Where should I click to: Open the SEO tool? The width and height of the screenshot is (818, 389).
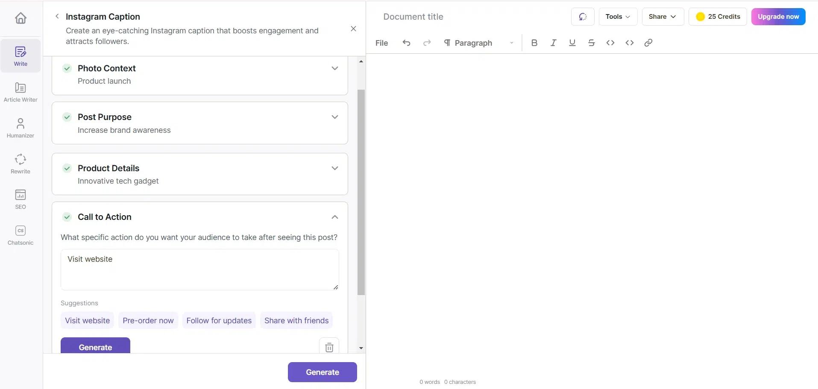[21, 199]
